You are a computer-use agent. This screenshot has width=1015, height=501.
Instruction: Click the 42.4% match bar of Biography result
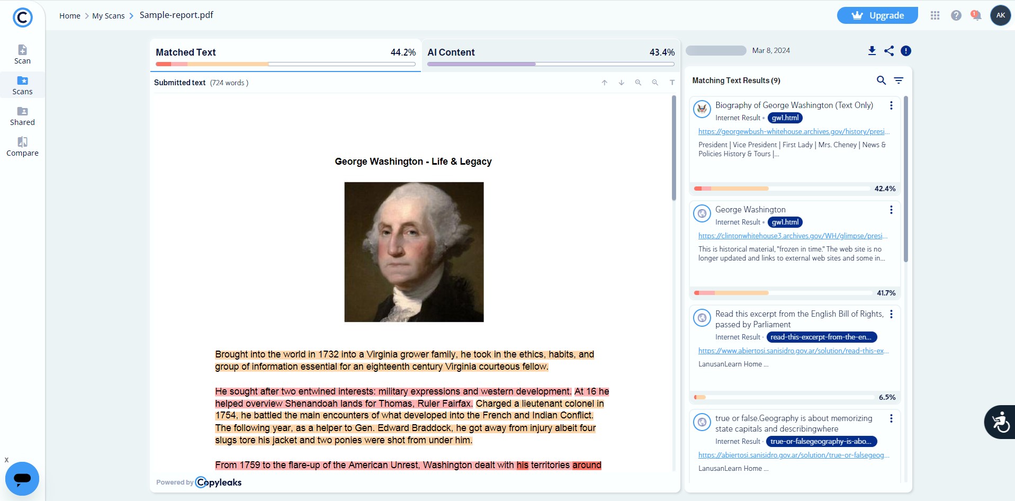coord(782,189)
